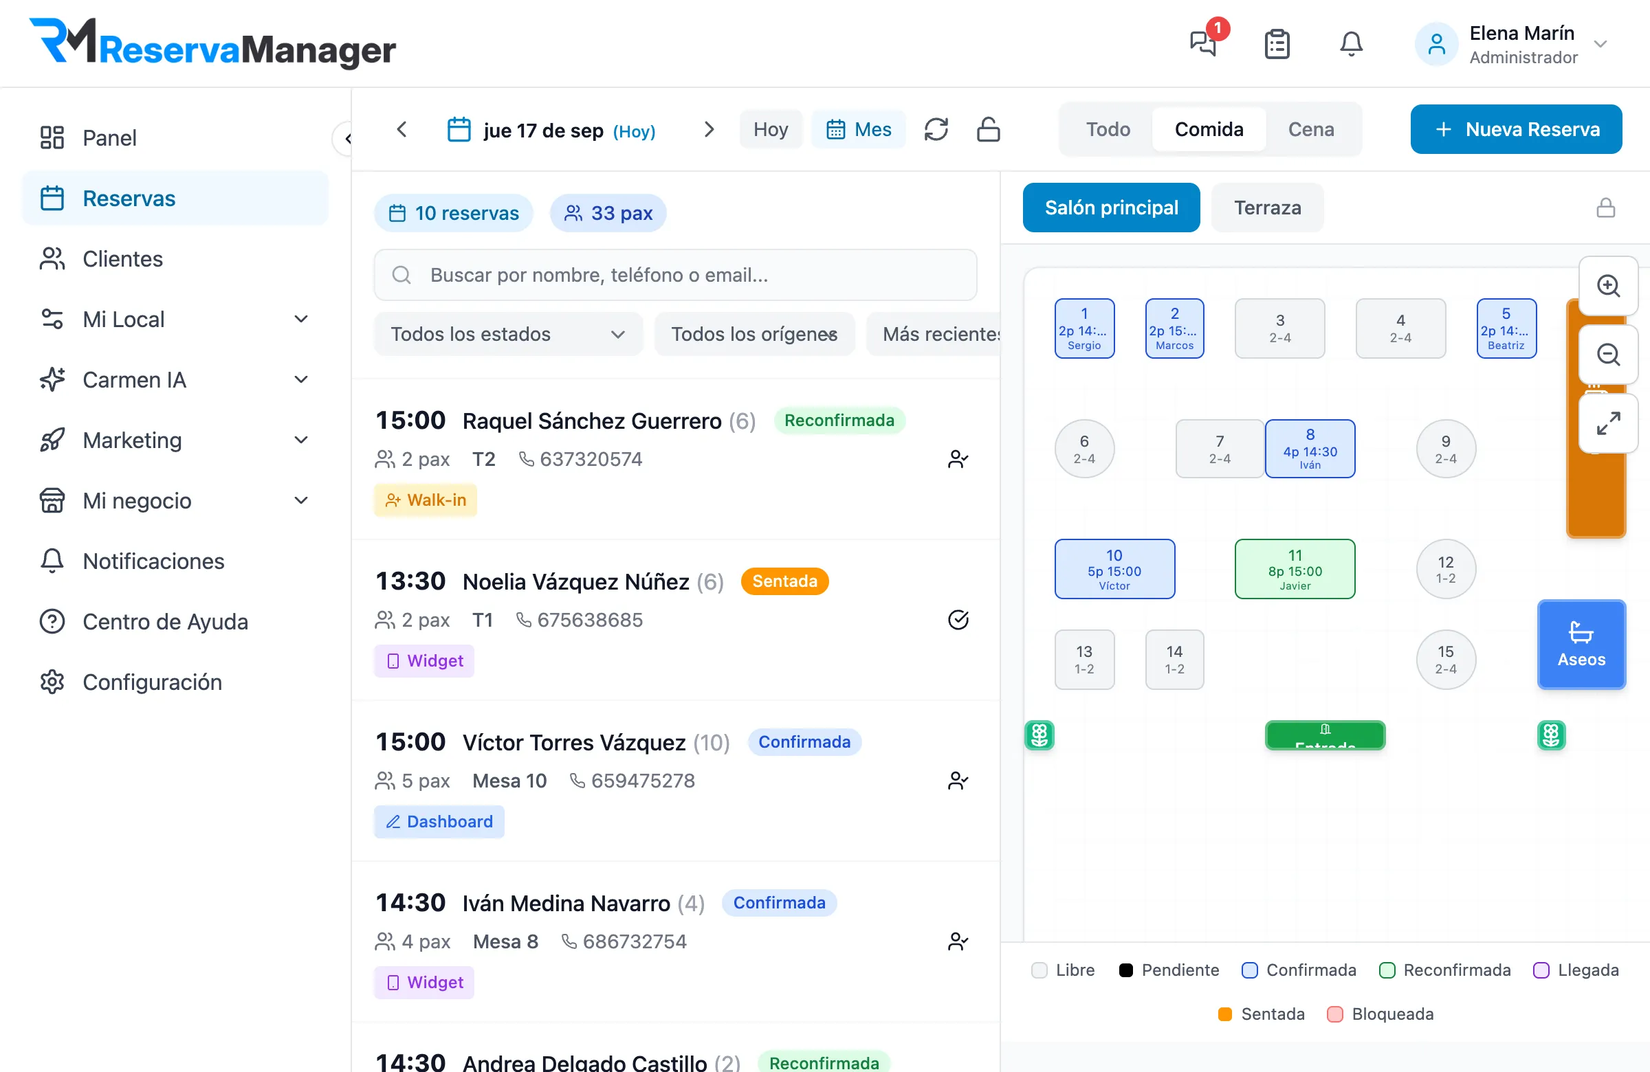Toggle the Mes calendar view
This screenshot has width=1650, height=1072.
coord(858,129)
